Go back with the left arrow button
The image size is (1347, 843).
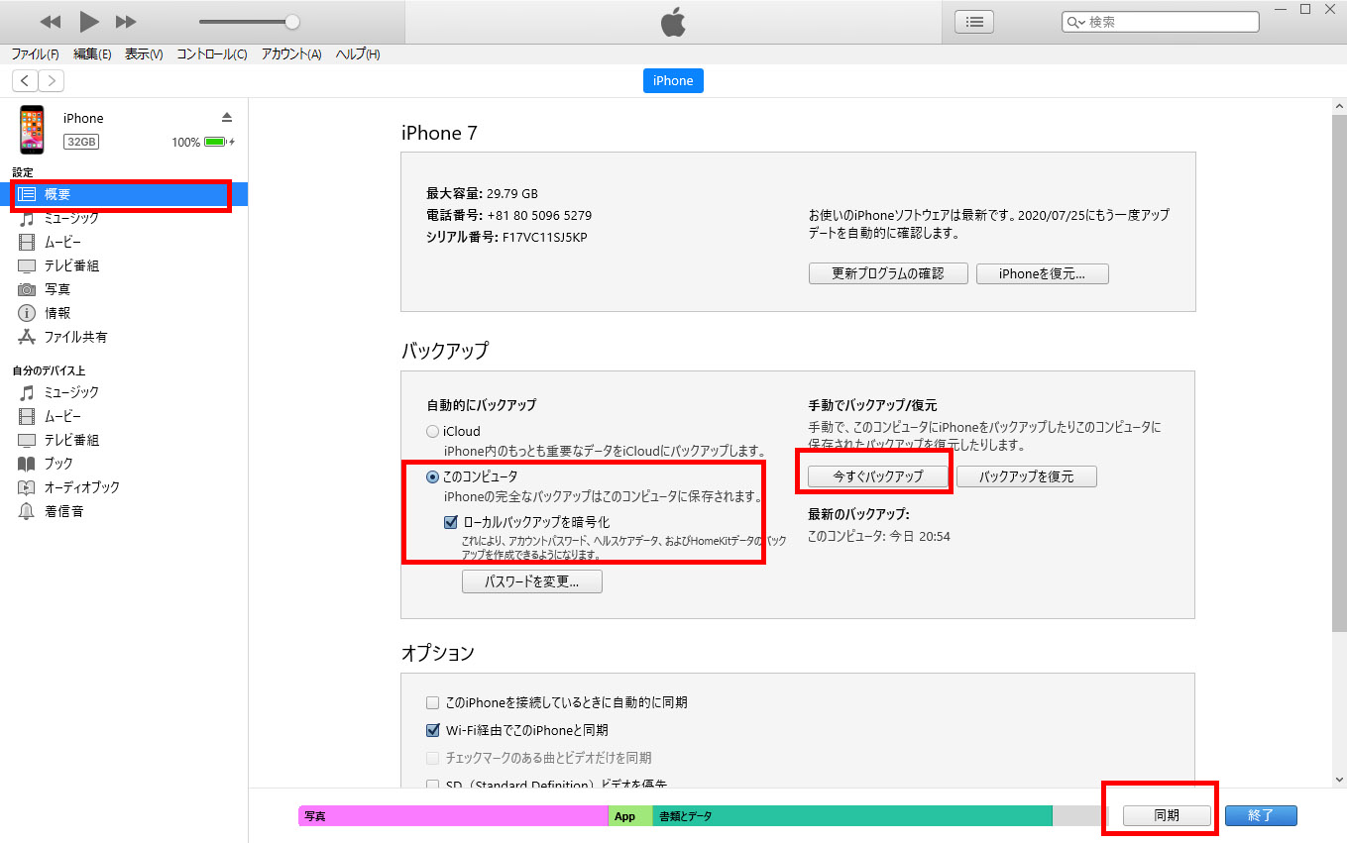25,81
